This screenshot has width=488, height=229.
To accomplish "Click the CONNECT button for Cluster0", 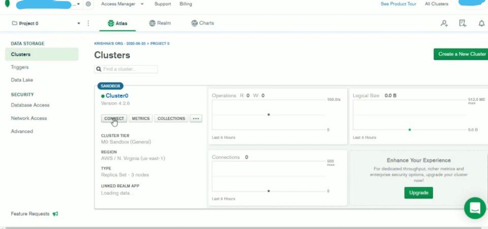I will (114, 119).
